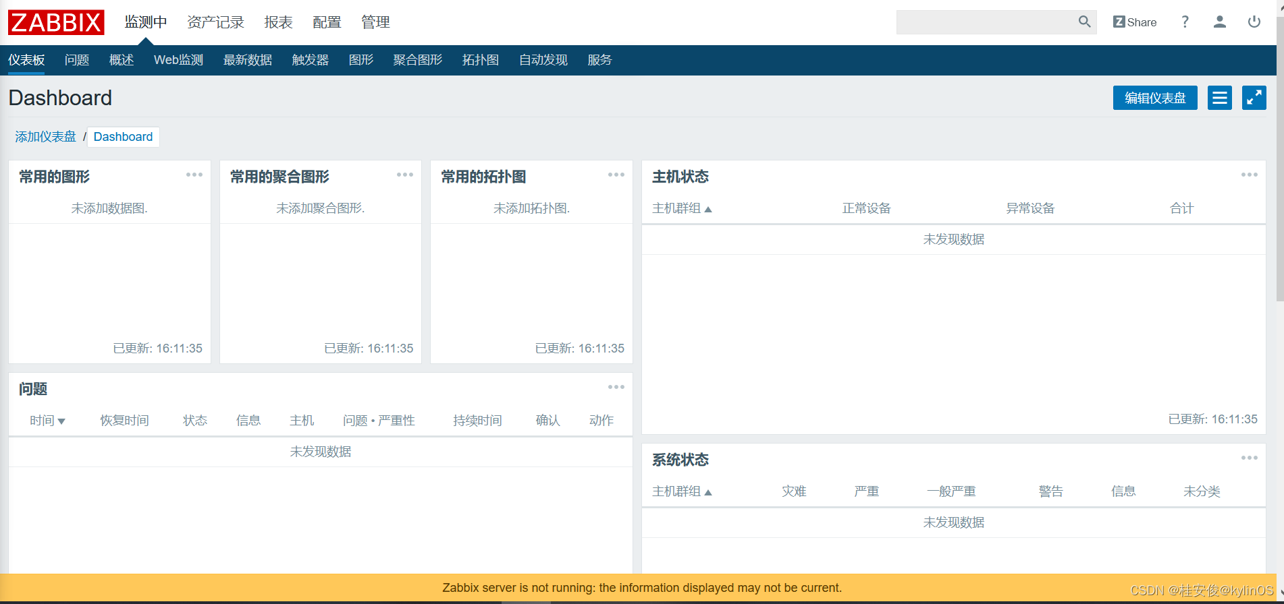This screenshot has height=604, width=1284.
Task: Open the 拓扑图 submenu tab
Action: (x=481, y=60)
